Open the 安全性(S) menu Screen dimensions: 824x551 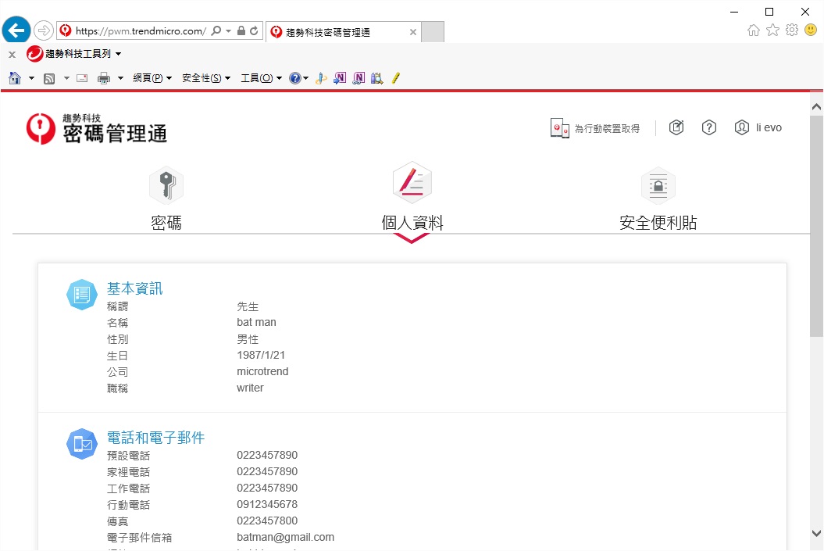[206, 78]
